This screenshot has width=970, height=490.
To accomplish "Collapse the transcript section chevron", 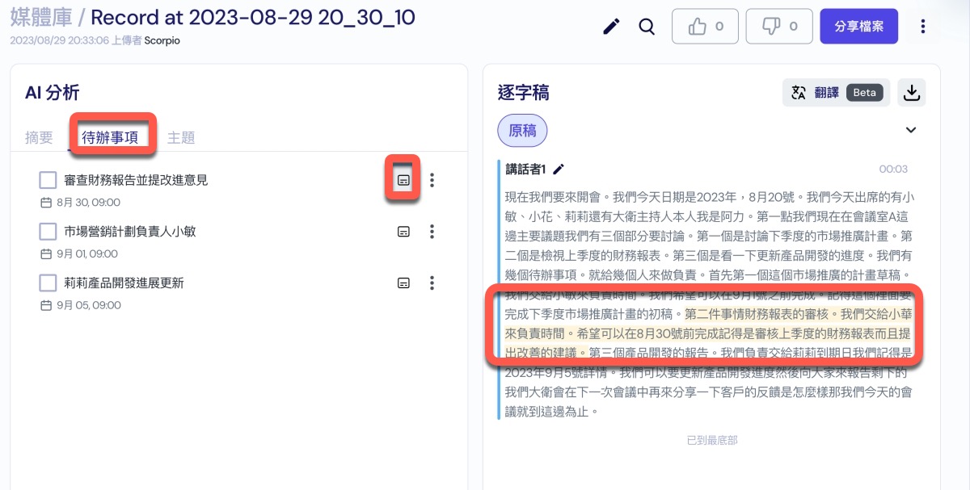I will pyautogui.click(x=911, y=130).
